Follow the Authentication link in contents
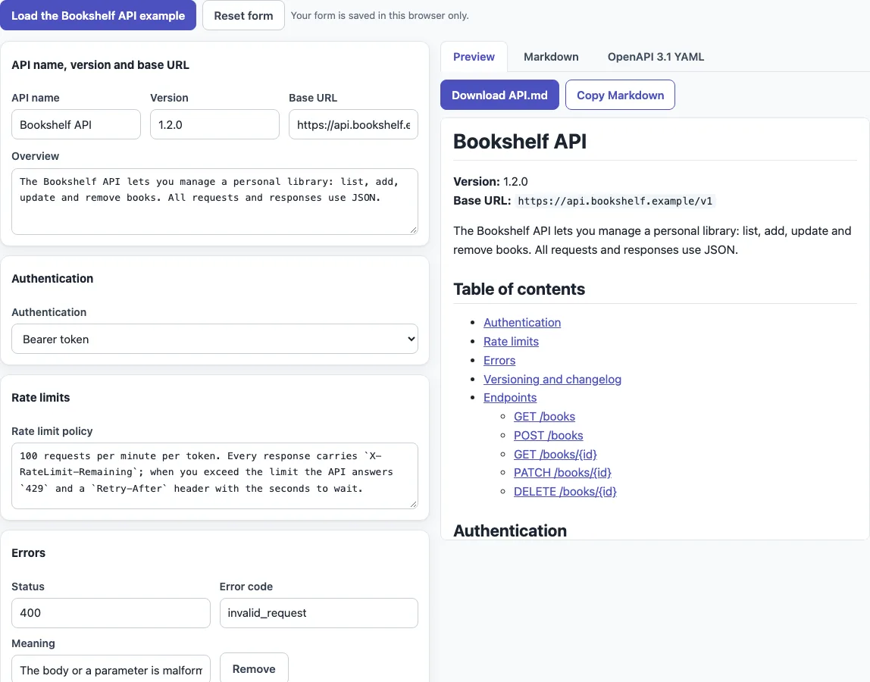The height and width of the screenshot is (682, 870). [x=522, y=322]
